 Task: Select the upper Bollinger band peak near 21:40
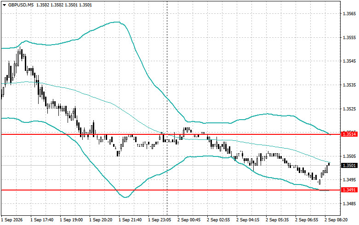[117, 22]
